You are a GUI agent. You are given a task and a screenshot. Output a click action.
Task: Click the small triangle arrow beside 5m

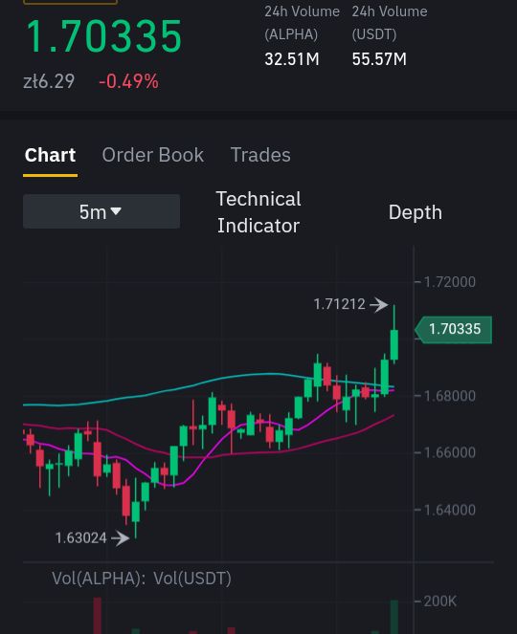click(x=116, y=211)
